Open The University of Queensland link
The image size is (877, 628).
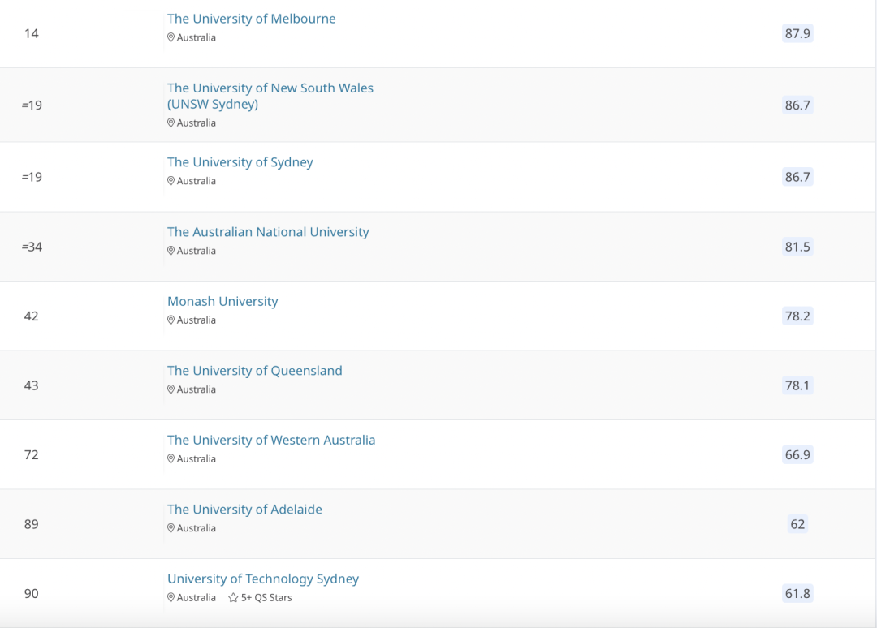click(254, 371)
